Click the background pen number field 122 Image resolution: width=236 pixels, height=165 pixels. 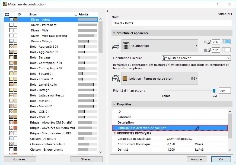216,50
